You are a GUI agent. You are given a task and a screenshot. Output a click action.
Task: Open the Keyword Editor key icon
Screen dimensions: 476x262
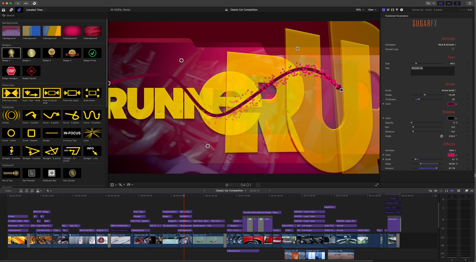coord(26,3)
